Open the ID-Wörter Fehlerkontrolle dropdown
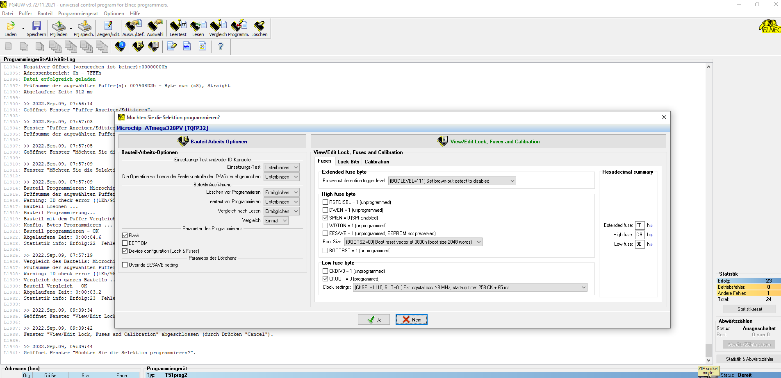Screen dimensions: 781x378 pos(281,177)
